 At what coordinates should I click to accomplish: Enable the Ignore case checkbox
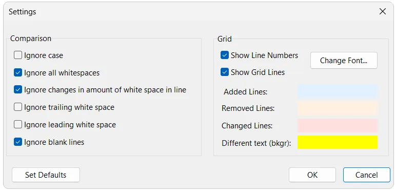point(18,55)
